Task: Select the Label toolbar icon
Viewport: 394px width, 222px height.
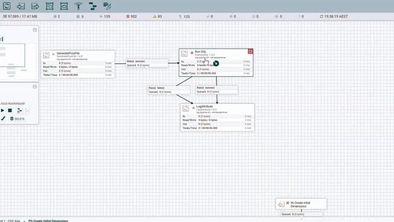Action: tap(107, 6)
